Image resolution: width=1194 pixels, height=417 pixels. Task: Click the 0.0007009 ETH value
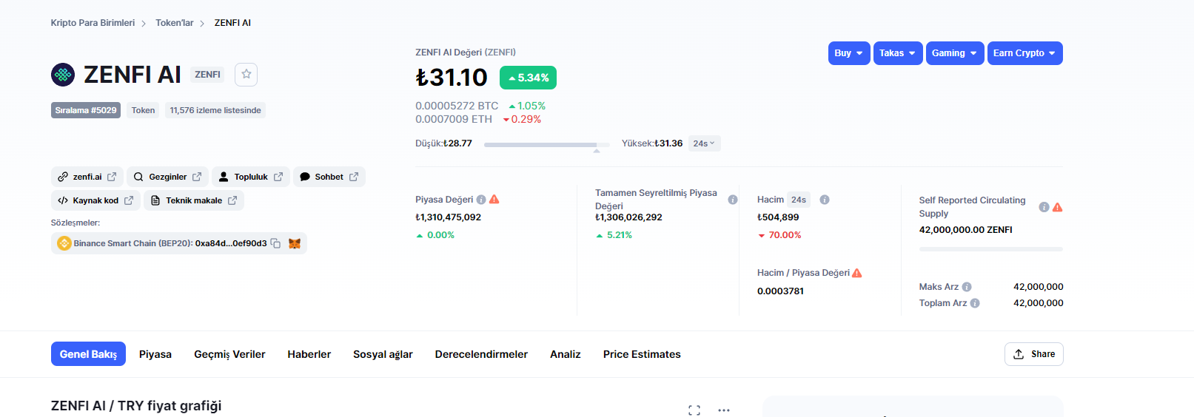[x=454, y=119]
